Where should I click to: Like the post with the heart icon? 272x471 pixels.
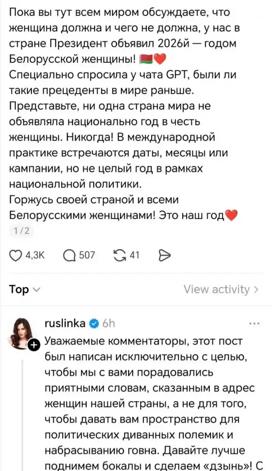[15, 255]
